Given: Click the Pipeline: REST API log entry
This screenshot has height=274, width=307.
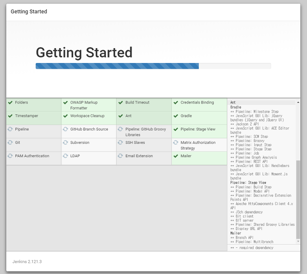Looking at the screenshot, I should point(249,161).
